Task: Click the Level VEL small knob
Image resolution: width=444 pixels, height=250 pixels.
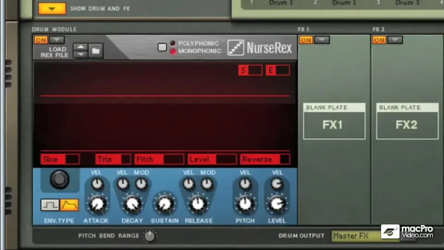Action: pyautogui.click(x=277, y=184)
